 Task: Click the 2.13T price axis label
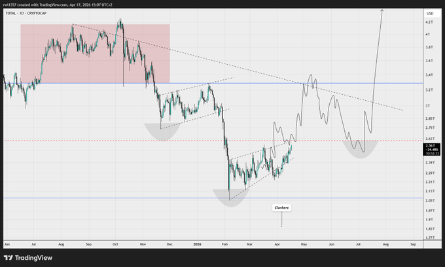[430, 191]
